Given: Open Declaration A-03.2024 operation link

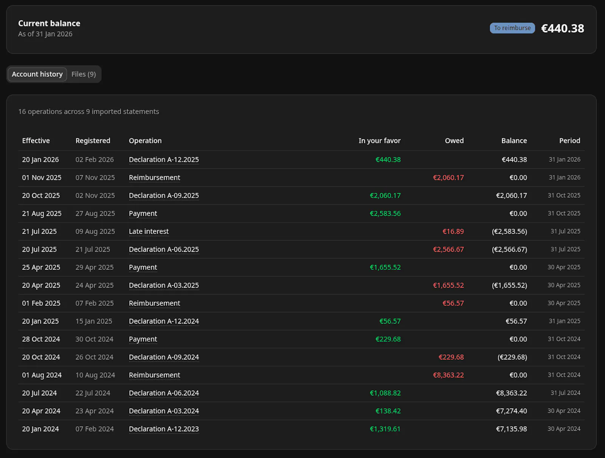Looking at the screenshot, I should (x=164, y=411).
